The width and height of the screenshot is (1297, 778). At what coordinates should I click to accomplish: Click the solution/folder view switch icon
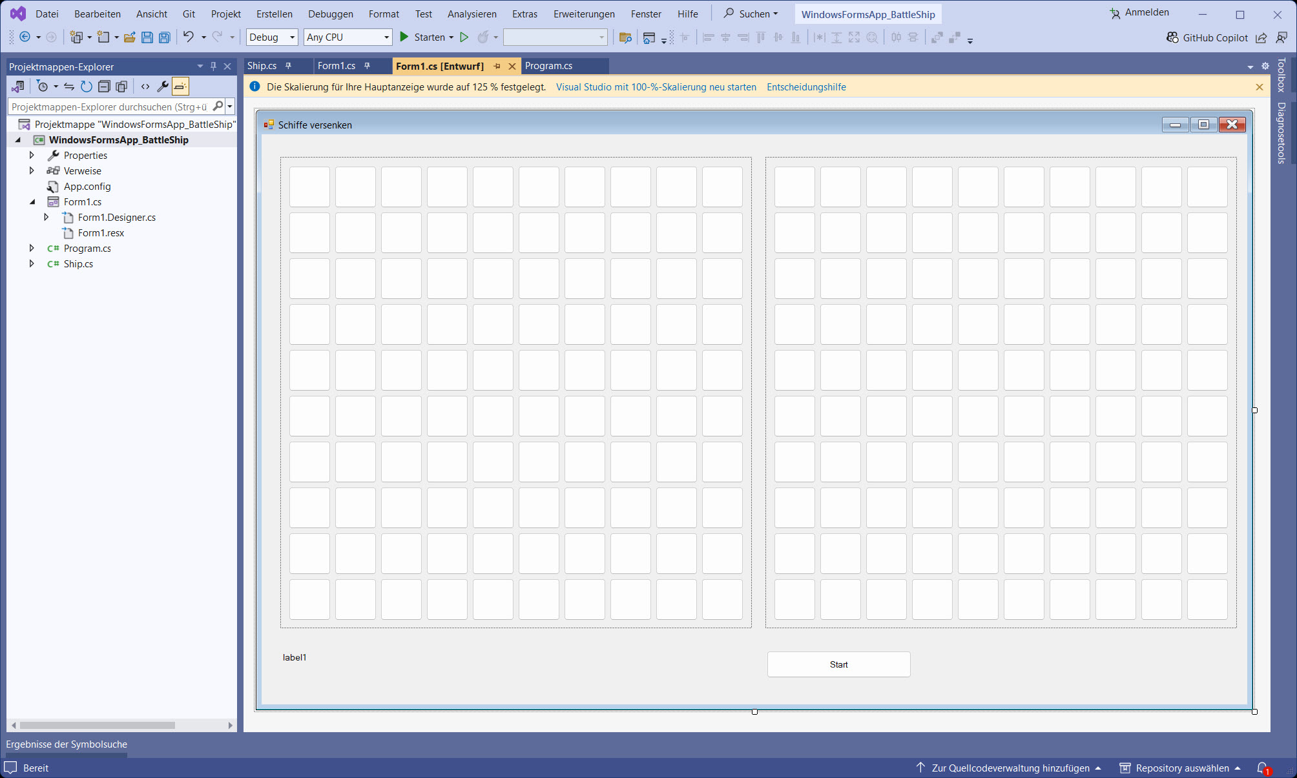pyautogui.click(x=18, y=87)
